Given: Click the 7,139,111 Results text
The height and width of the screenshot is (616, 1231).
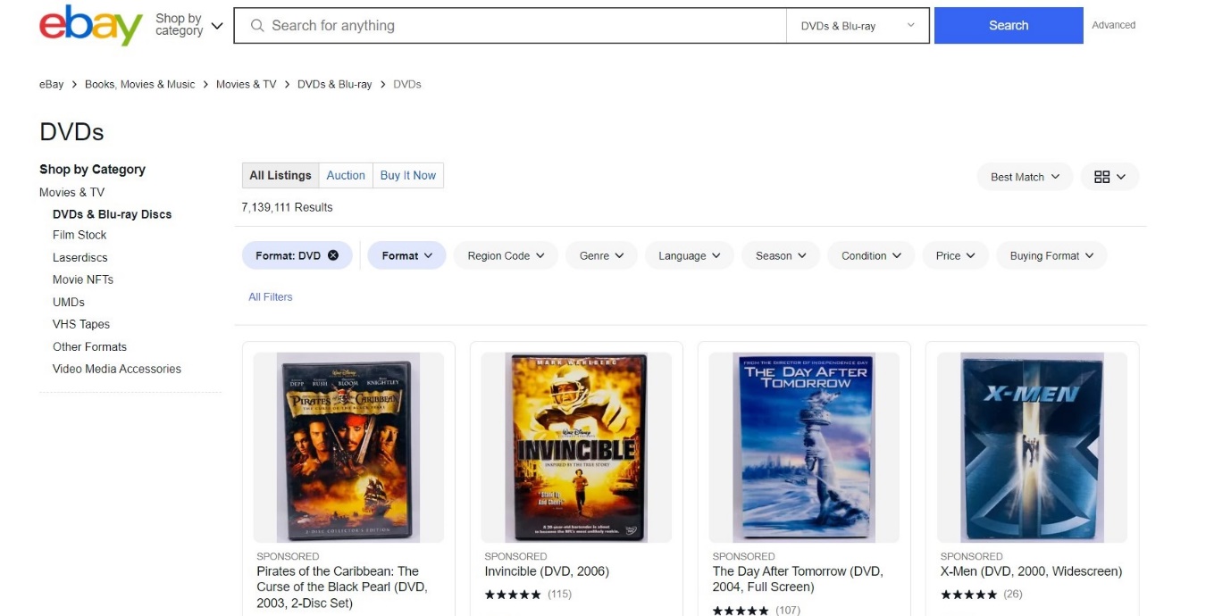Looking at the screenshot, I should (287, 207).
